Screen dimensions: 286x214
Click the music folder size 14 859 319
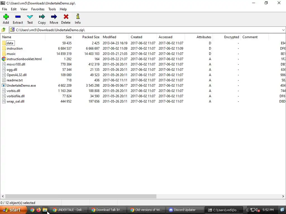(x=64, y=54)
